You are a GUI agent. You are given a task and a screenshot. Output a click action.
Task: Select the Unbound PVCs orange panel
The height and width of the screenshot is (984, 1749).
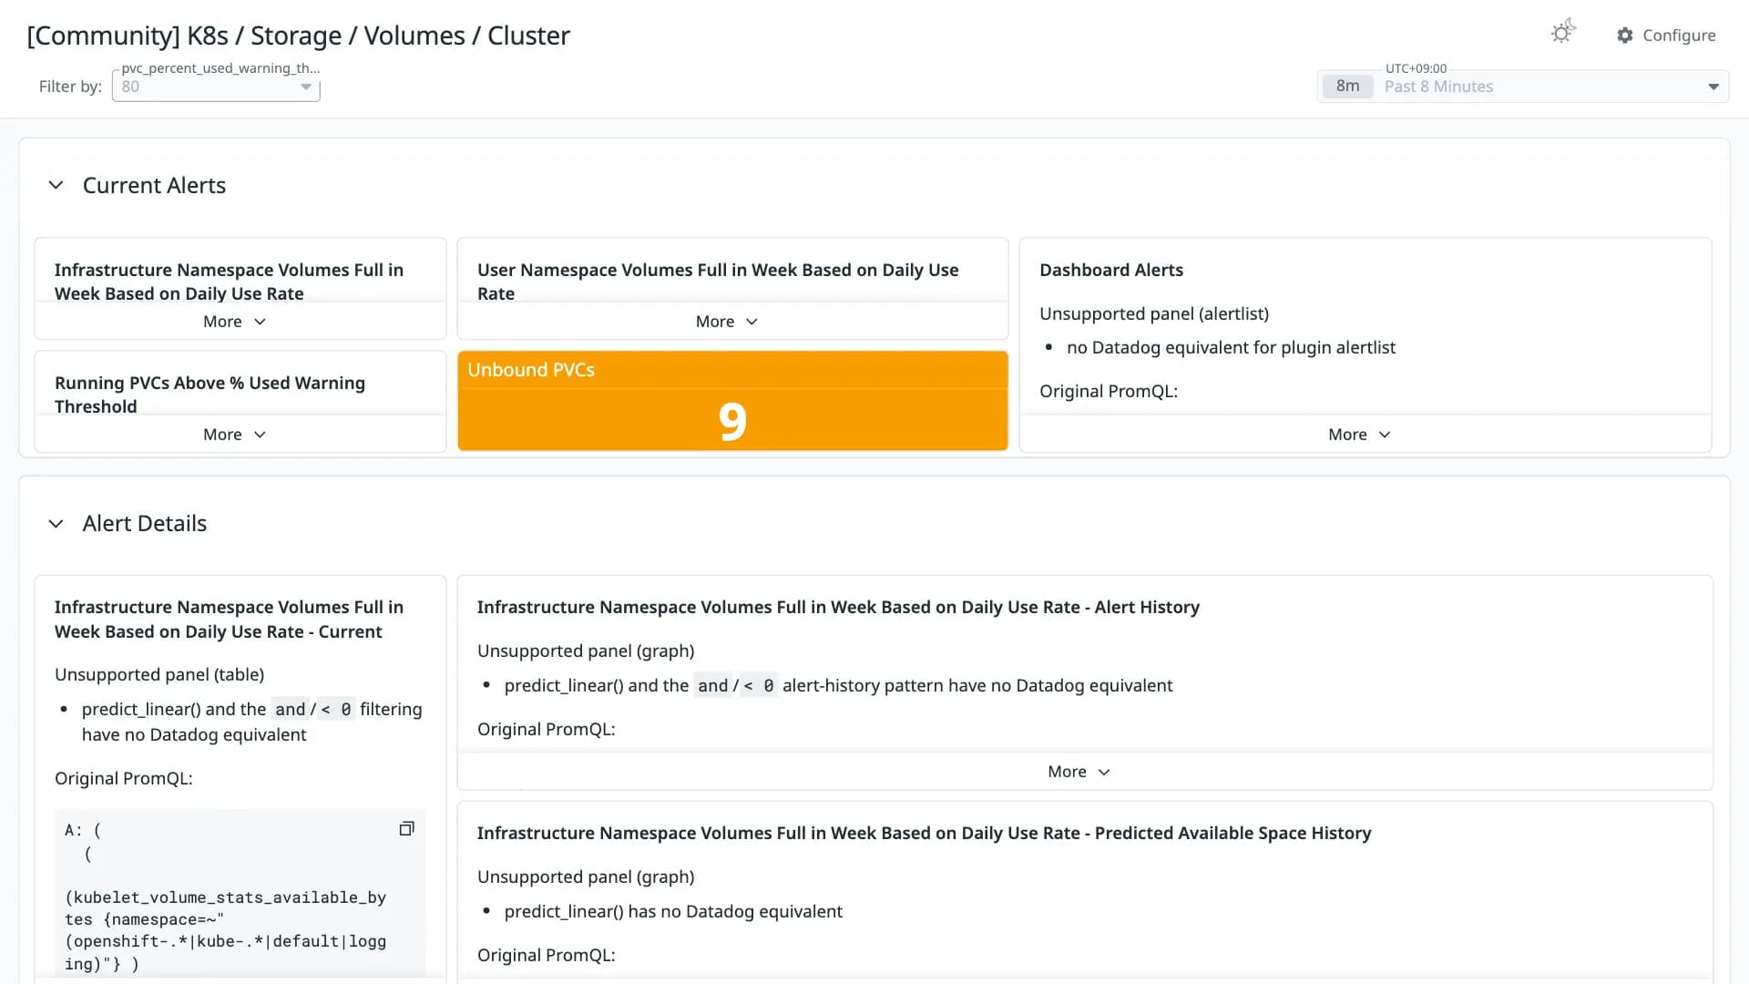coord(732,401)
